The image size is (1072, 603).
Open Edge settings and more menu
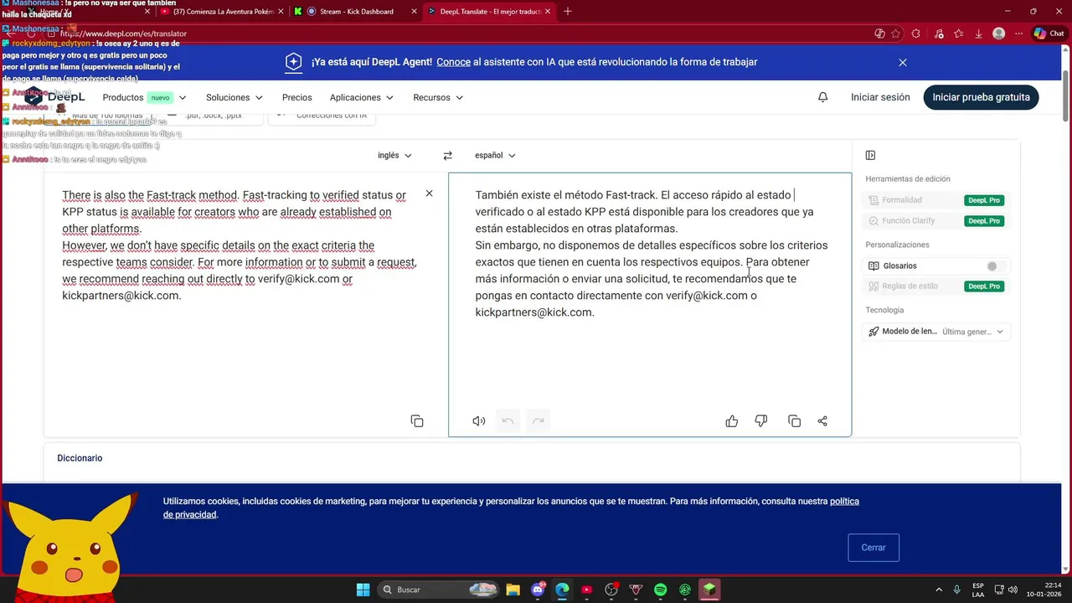[x=1019, y=33]
